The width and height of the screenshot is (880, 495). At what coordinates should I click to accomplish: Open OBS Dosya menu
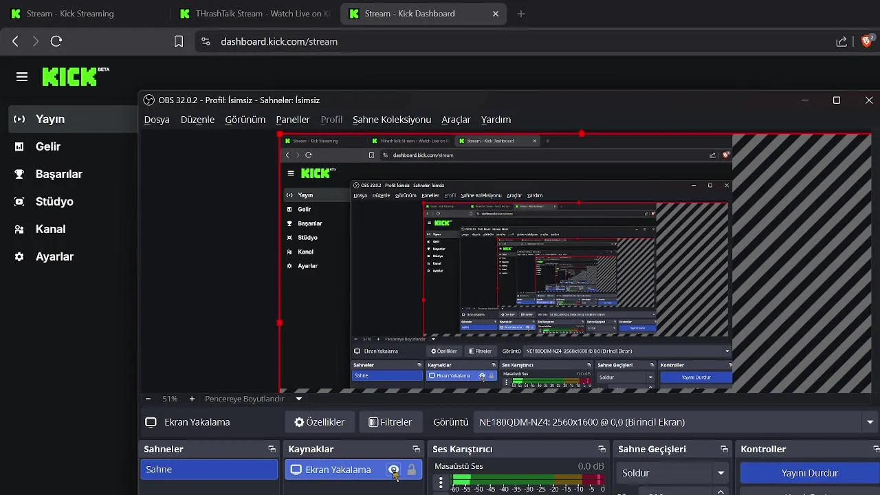coord(157,120)
